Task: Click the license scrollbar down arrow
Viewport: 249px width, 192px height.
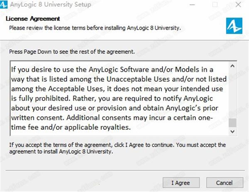Action: (232, 131)
